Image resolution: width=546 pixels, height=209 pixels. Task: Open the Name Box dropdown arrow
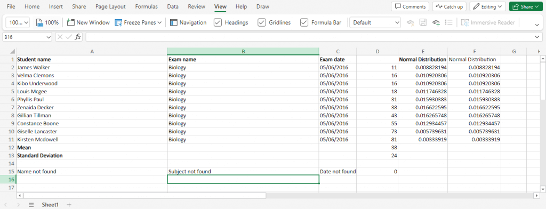coord(48,37)
